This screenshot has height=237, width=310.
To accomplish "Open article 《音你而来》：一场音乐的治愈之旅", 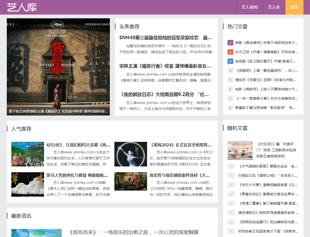I will click(x=134, y=232).
